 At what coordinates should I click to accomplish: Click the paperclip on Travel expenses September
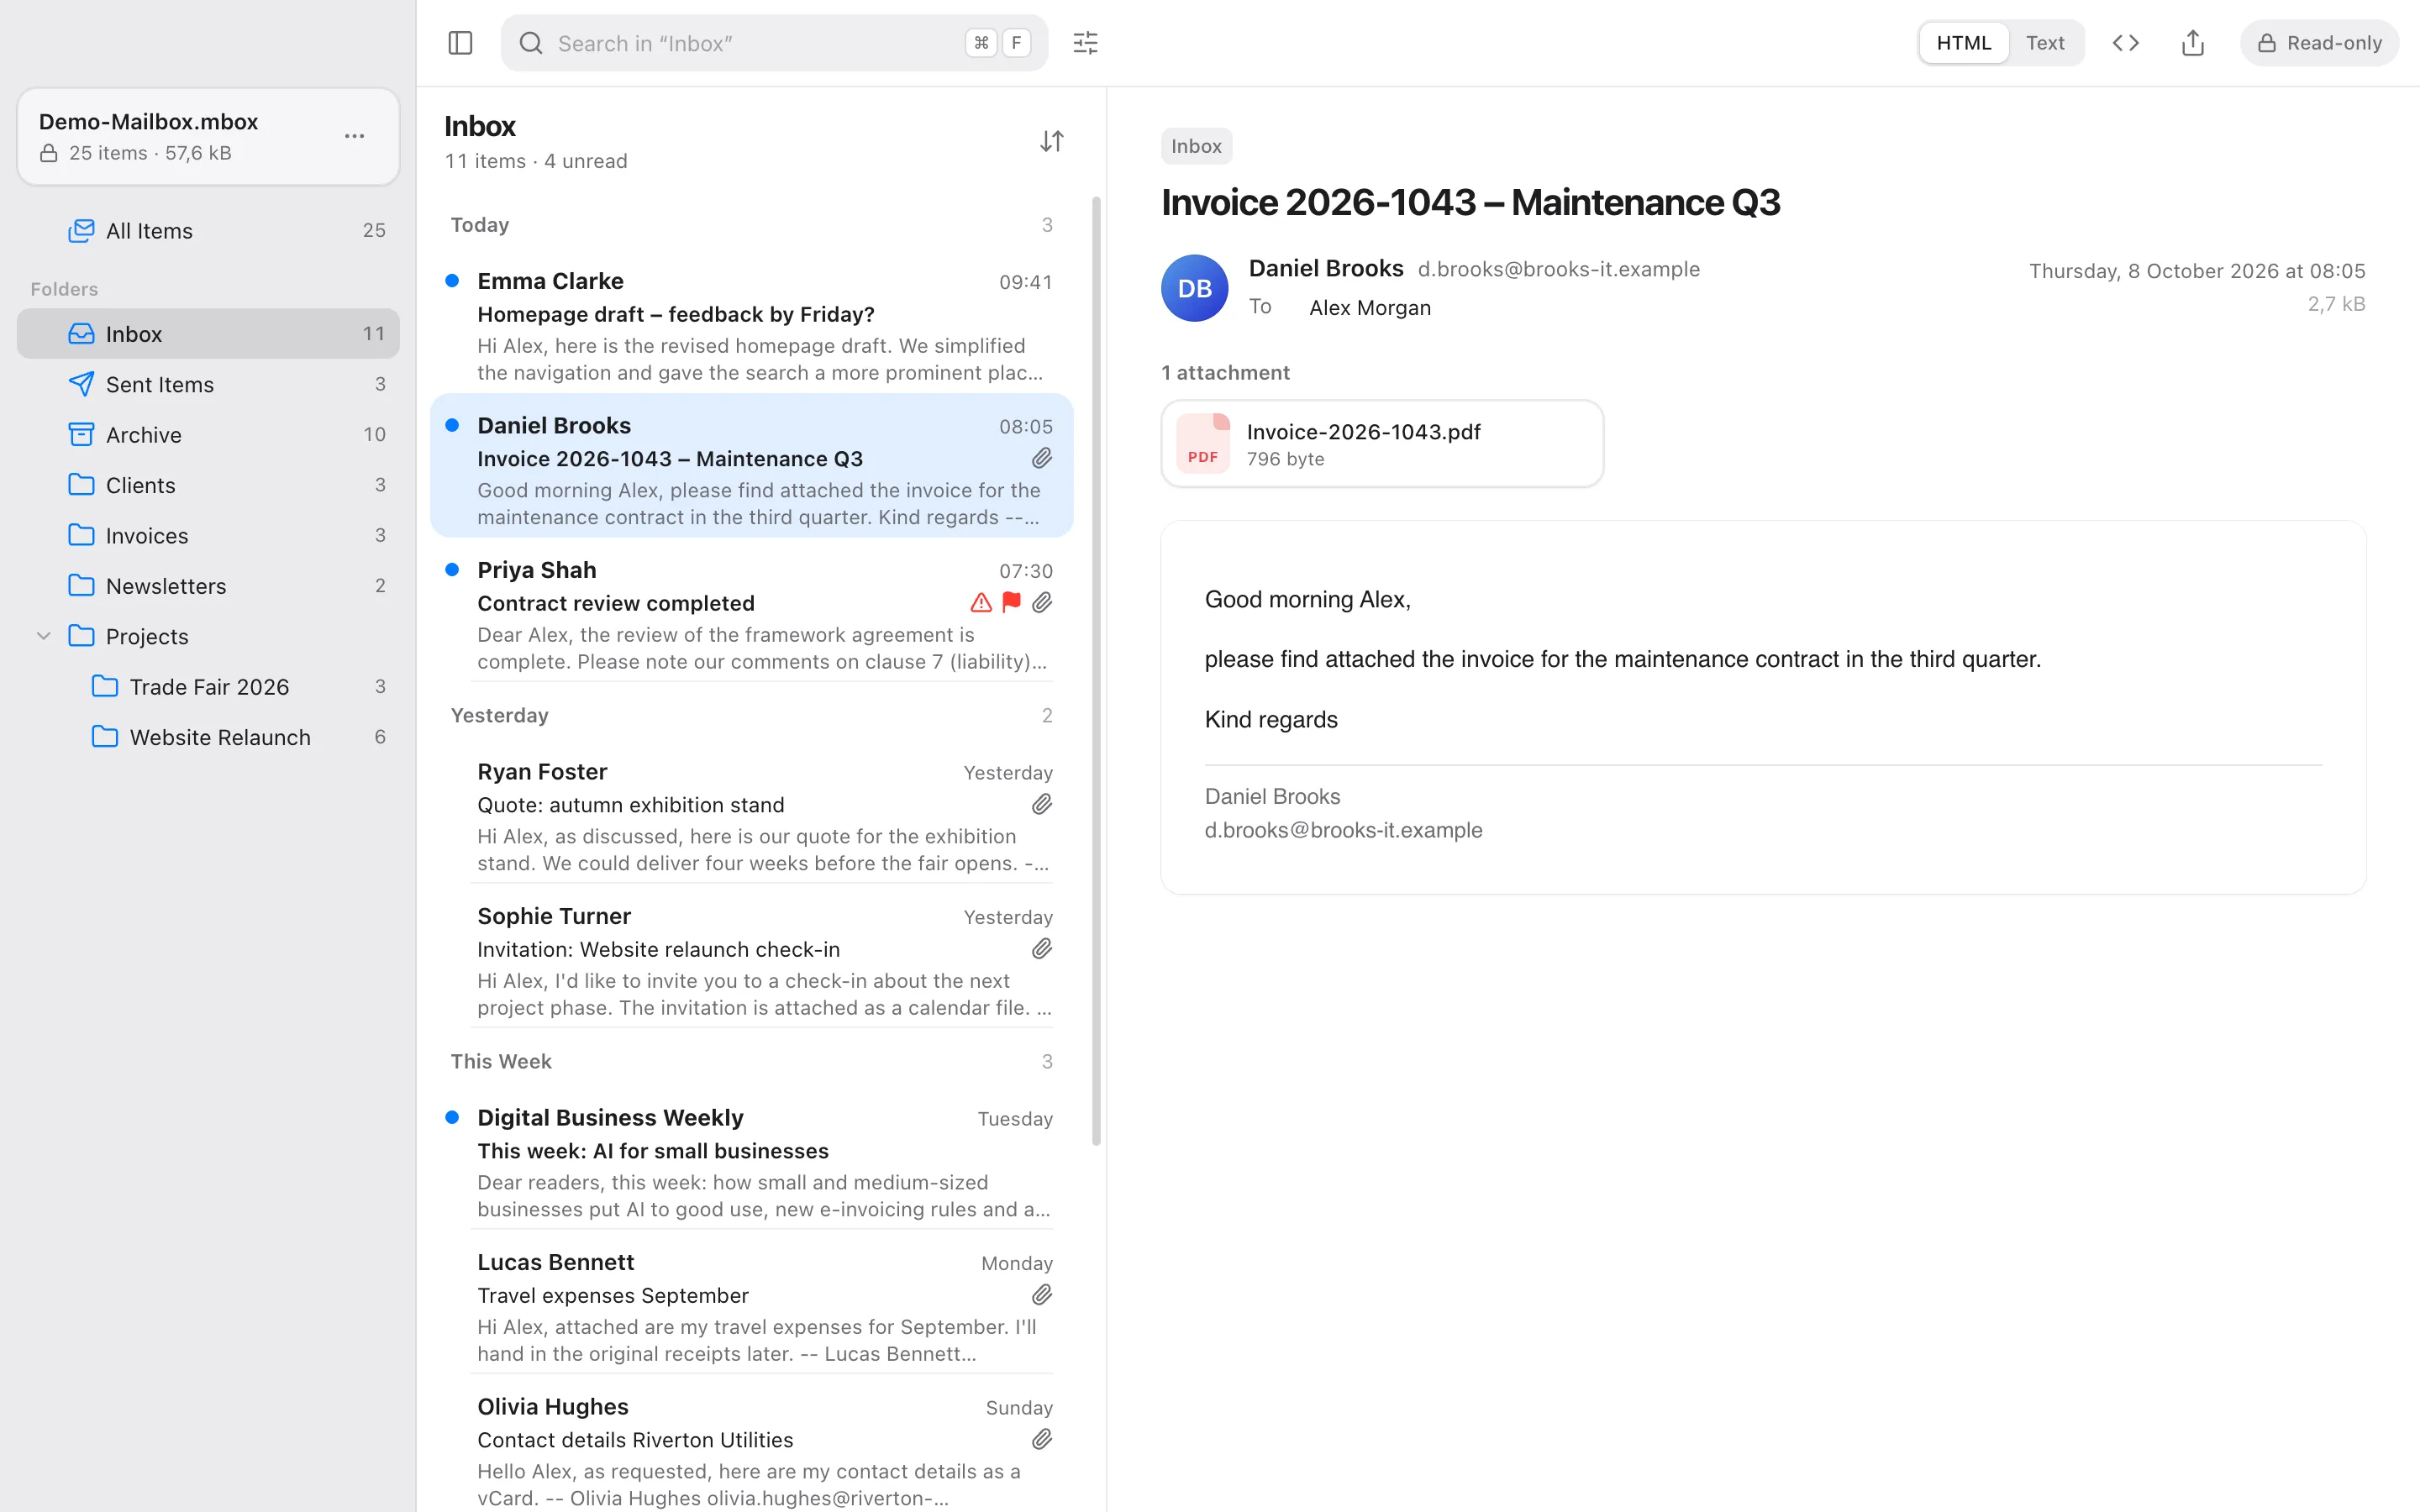click(x=1041, y=1295)
